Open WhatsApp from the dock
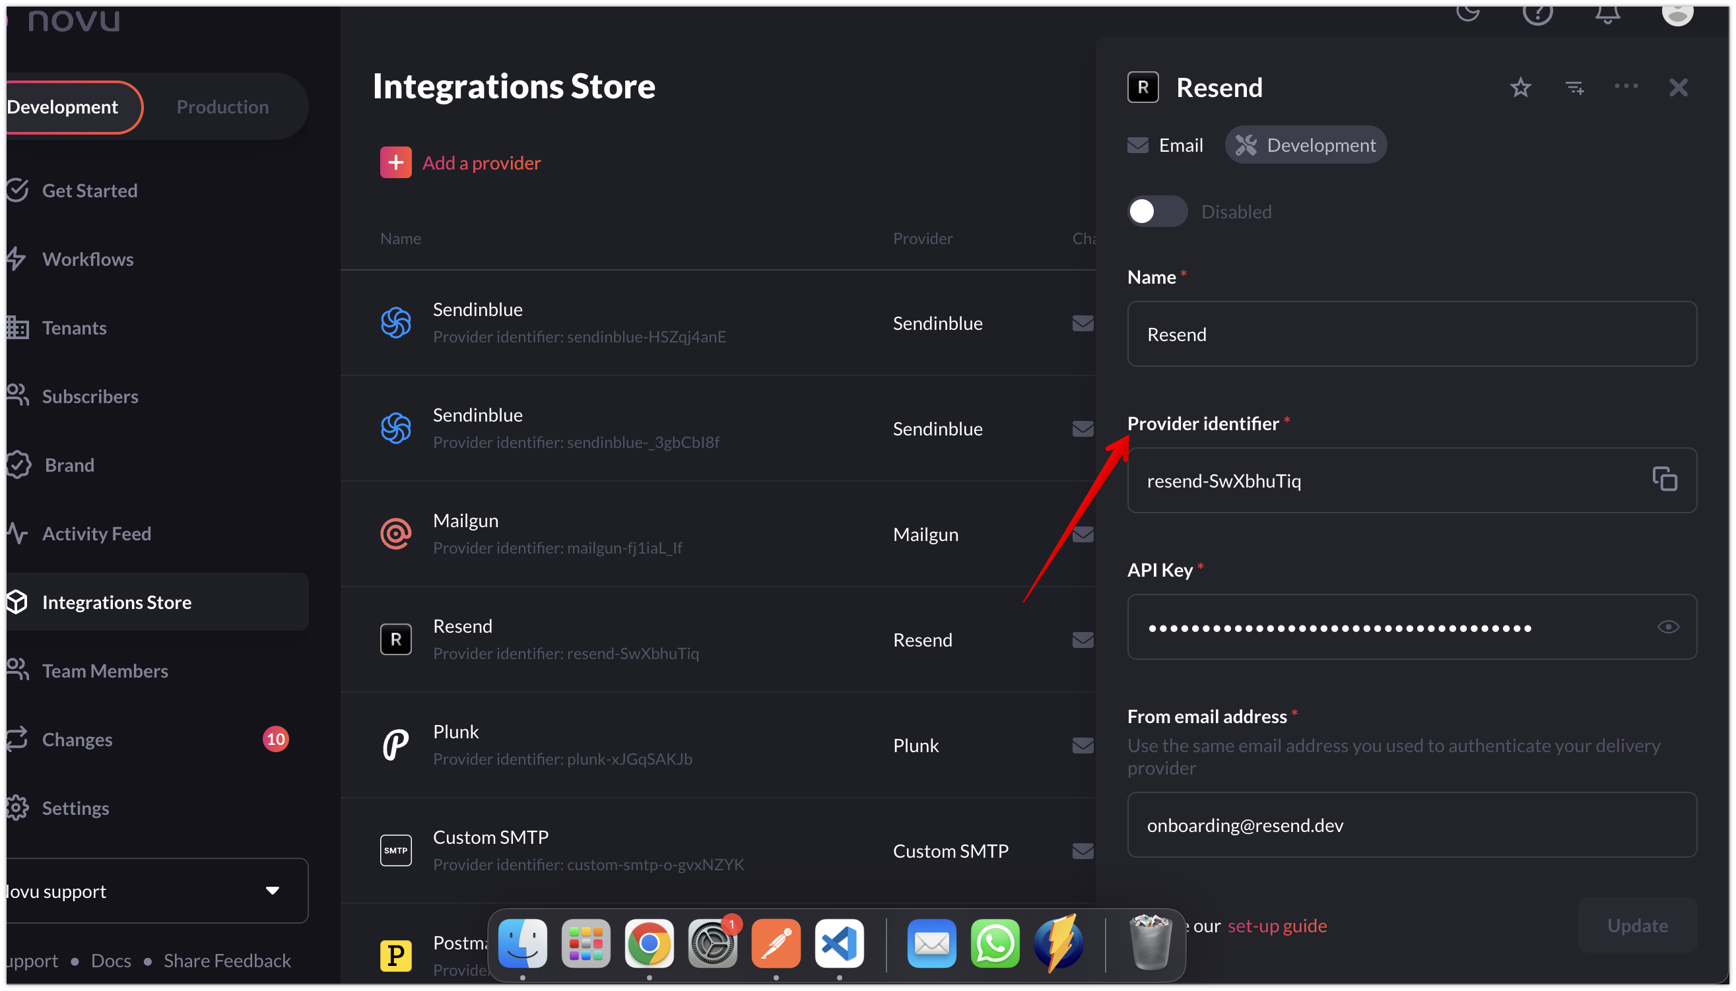 pyautogui.click(x=995, y=943)
